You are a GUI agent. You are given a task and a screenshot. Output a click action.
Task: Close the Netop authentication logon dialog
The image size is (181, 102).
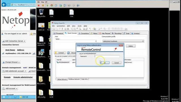(x=121, y=45)
